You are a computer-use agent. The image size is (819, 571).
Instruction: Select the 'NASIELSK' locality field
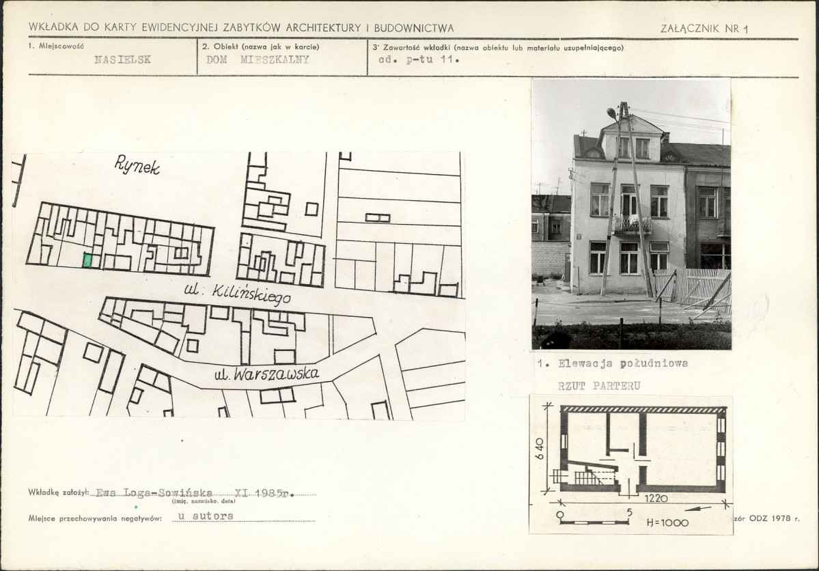click(x=123, y=59)
